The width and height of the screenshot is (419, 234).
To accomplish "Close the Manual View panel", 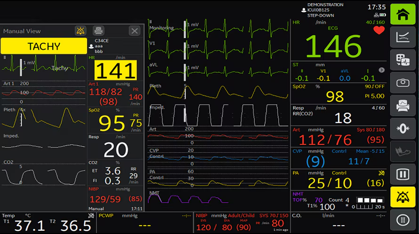I will click(135, 31).
